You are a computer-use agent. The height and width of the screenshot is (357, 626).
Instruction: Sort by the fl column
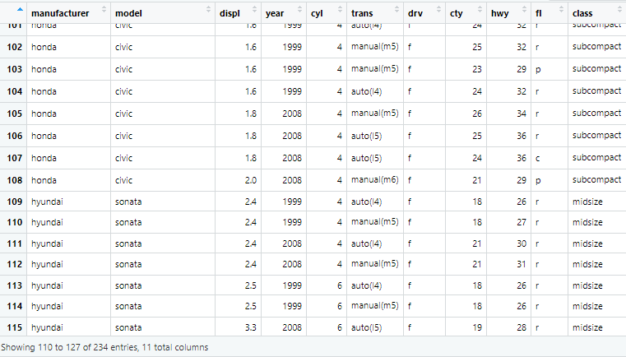[549, 13]
